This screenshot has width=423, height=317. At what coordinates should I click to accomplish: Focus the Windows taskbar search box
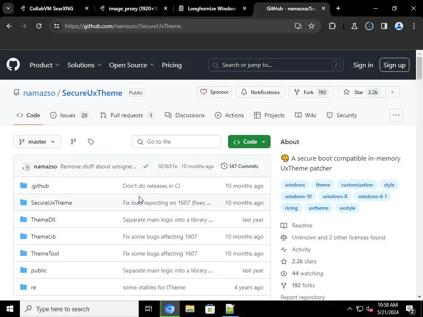[79, 309]
